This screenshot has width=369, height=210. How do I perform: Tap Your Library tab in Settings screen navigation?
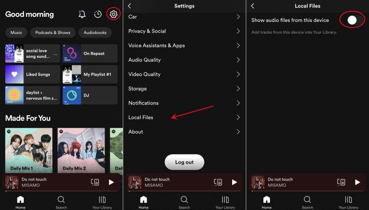coord(225,203)
